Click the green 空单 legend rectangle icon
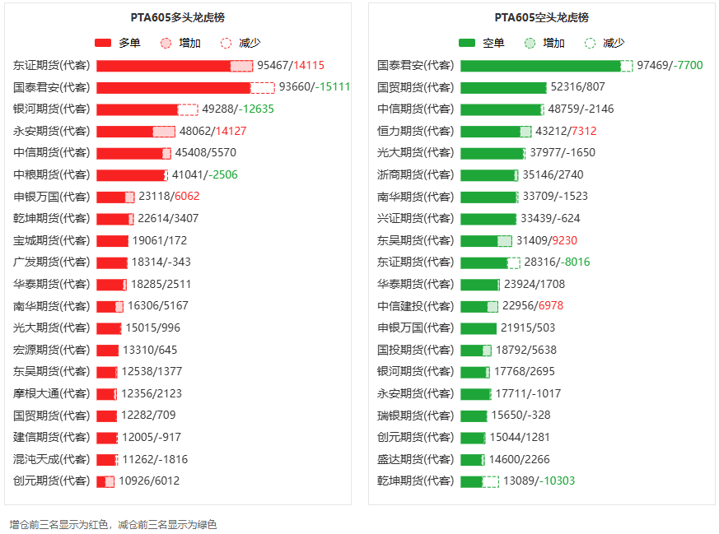The height and width of the screenshot is (534, 719). 467,43
